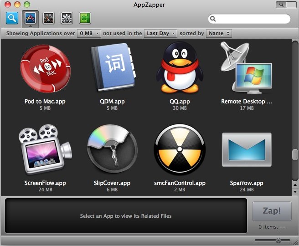Click the search input field
Screen dimensions: 299x246
click(249, 19)
